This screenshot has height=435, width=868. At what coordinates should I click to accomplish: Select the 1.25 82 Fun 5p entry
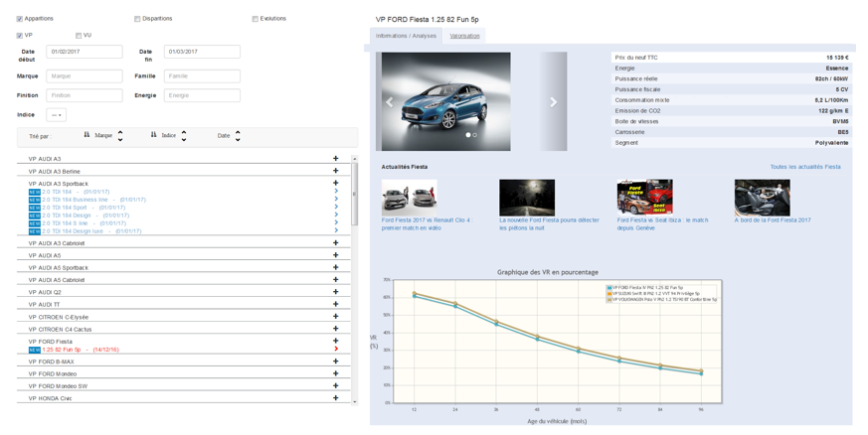tap(81, 350)
